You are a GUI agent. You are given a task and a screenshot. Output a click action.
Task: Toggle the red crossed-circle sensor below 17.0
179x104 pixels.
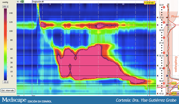(164, 22)
